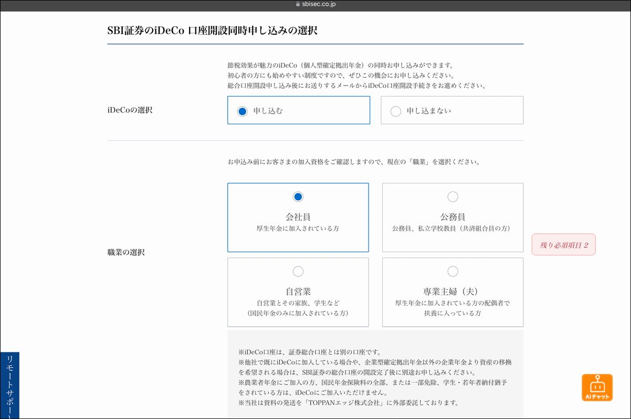Click the text 公務員、私立学校教員（共済組合員の方）
Screen dimensions: 631x419
point(453,229)
